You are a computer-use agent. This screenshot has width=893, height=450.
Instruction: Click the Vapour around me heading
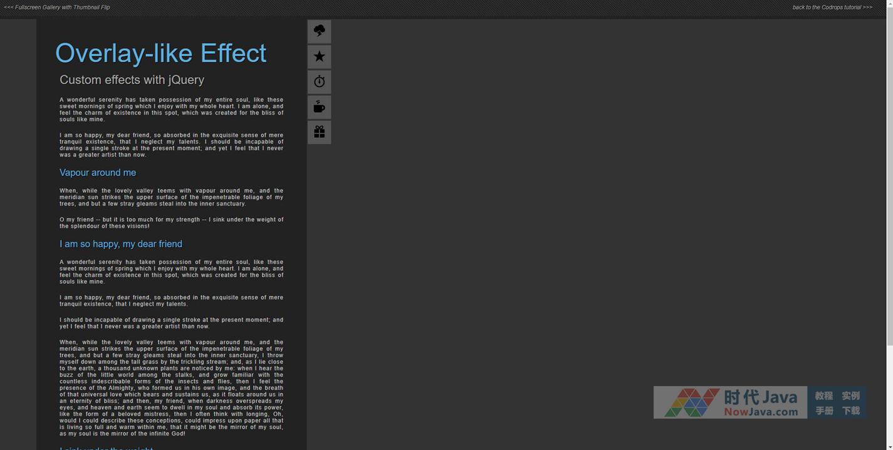[98, 172]
